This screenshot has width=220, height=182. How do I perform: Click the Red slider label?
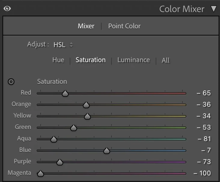(26, 93)
